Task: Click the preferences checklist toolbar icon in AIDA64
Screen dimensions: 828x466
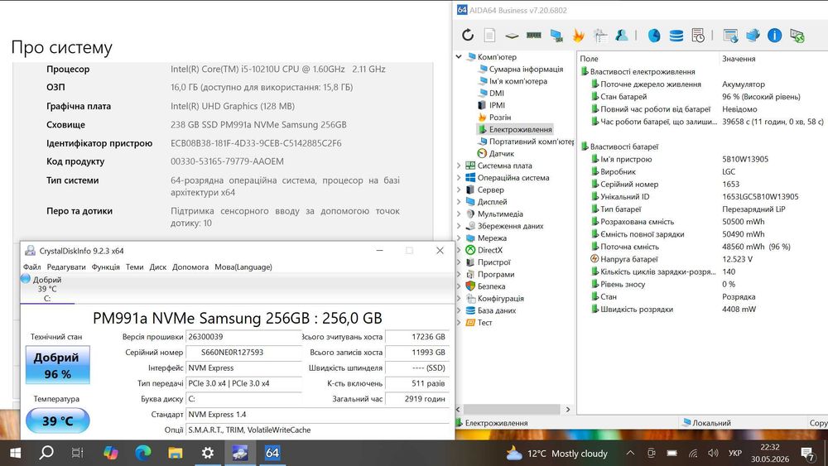Action: click(x=600, y=36)
